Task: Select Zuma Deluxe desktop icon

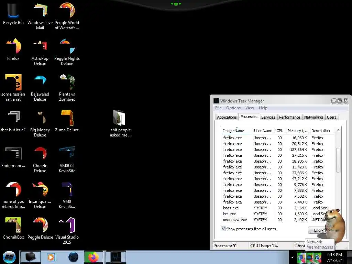Action: (x=67, y=121)
